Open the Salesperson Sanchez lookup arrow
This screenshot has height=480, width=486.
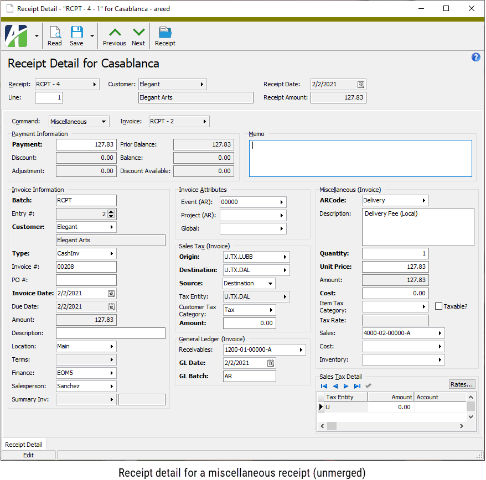pyautogui.click(x=111, y=387)
